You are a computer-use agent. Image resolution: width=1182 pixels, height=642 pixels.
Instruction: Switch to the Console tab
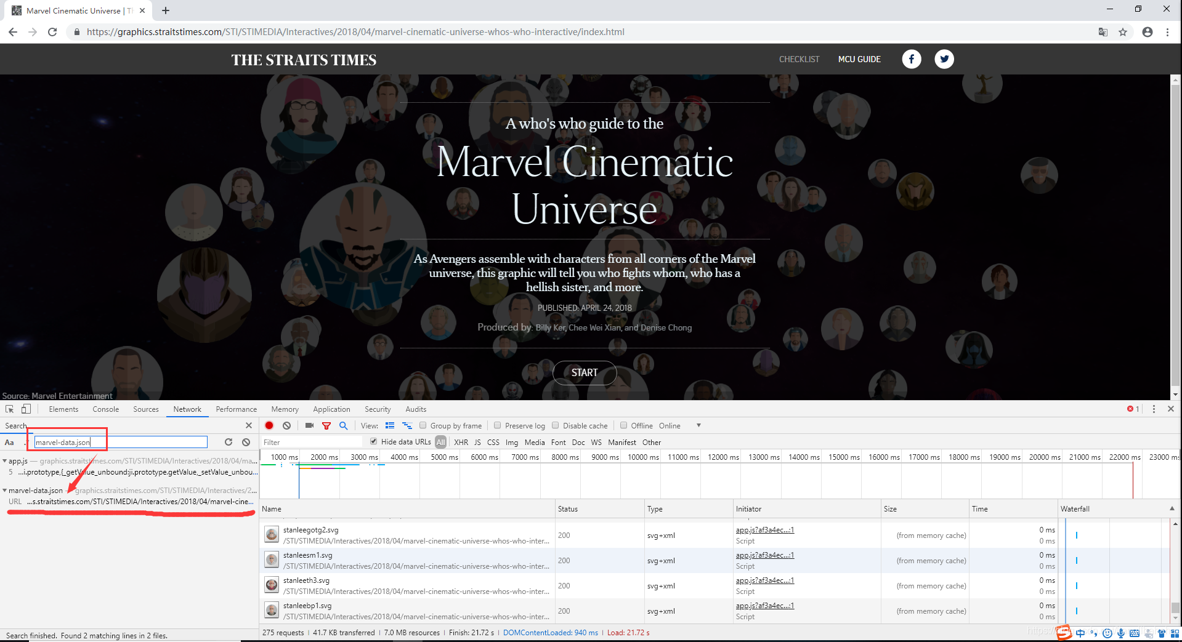(106, 409)
